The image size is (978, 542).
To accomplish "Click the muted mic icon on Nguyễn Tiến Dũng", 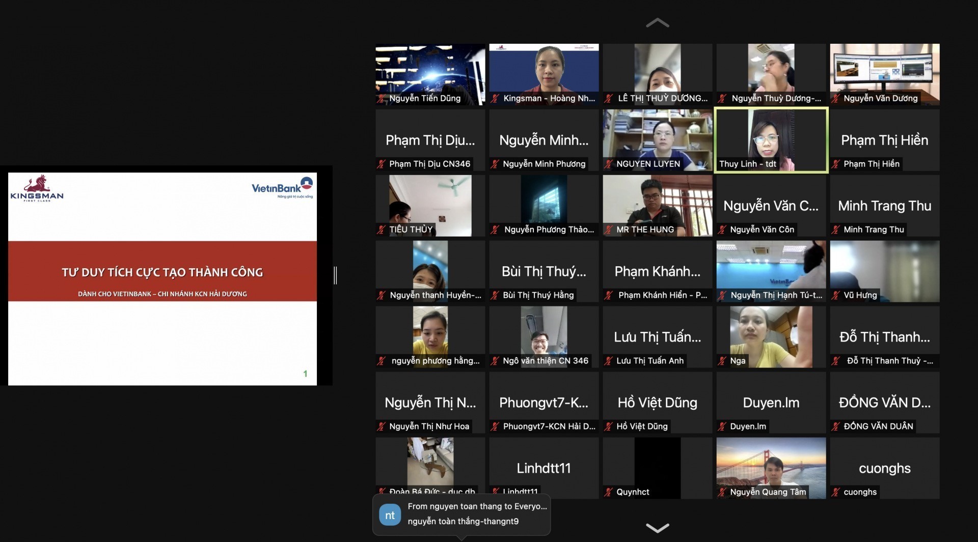I will click(x=381, y=99).
